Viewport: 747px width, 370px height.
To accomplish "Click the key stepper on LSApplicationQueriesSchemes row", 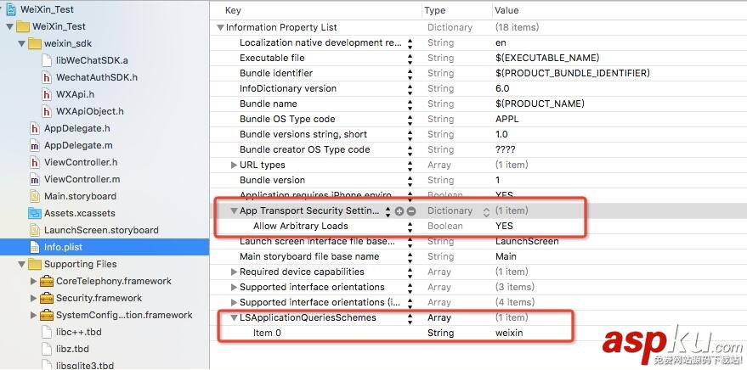I will tap(410, 317).
